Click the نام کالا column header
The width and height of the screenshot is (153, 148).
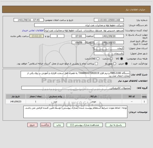(x=93, y=96)
